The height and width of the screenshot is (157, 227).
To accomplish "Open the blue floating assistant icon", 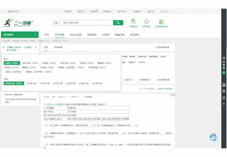I will (x=213, y=137).
